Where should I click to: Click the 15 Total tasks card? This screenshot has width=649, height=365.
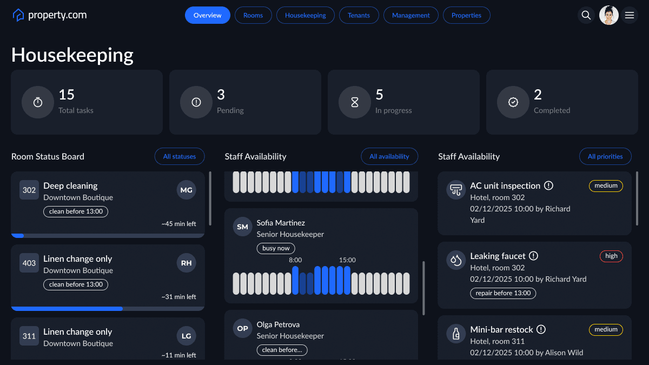87,102
